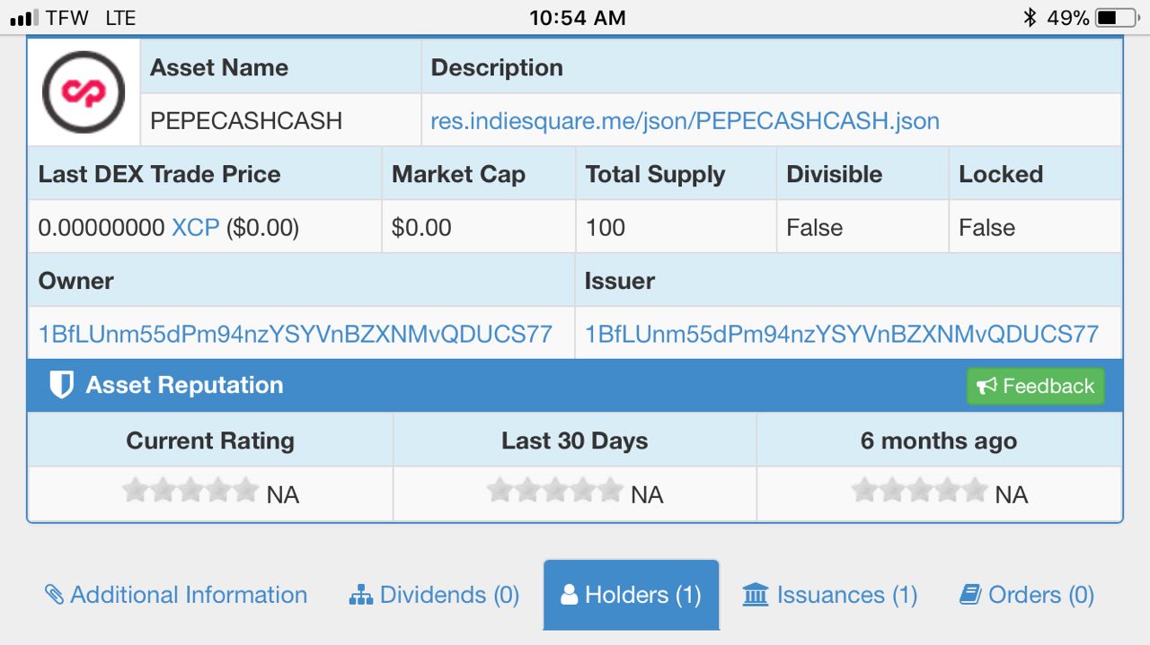Click the Current Rating column header
This screenshot has height=645, width=1150.
click(x=210, y=440)
